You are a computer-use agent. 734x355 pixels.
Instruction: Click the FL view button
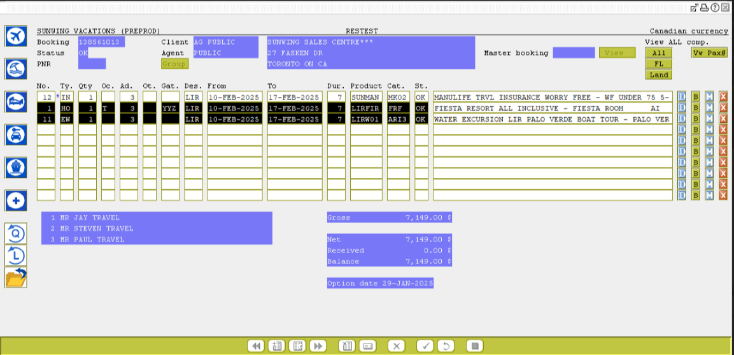point(658,64)
